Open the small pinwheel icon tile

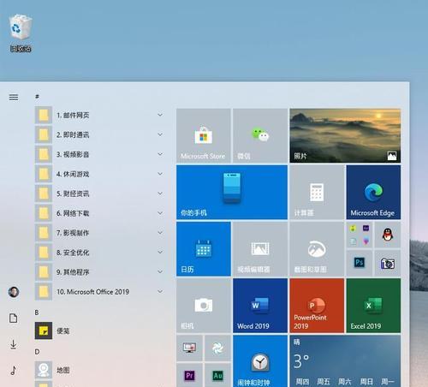(217, 348)
